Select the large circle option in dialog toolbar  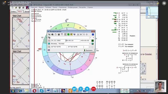point(87,34)
